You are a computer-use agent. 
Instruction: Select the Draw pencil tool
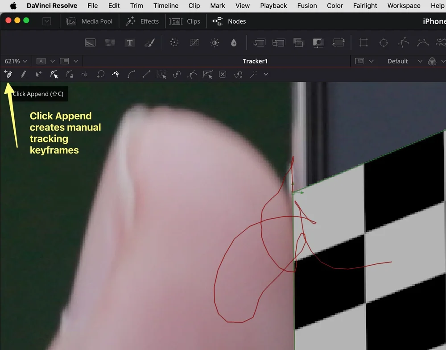[24, 74]
